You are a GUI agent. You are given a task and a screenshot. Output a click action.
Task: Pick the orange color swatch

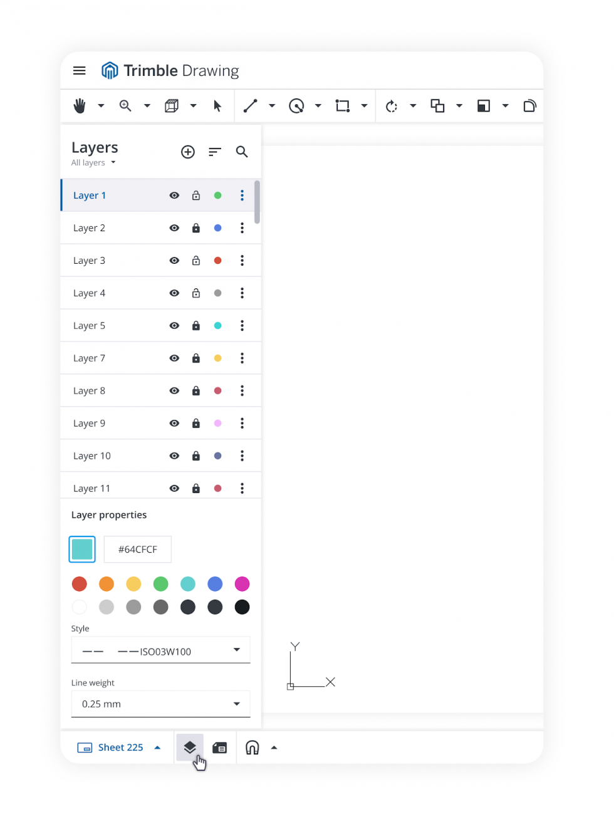107,584
